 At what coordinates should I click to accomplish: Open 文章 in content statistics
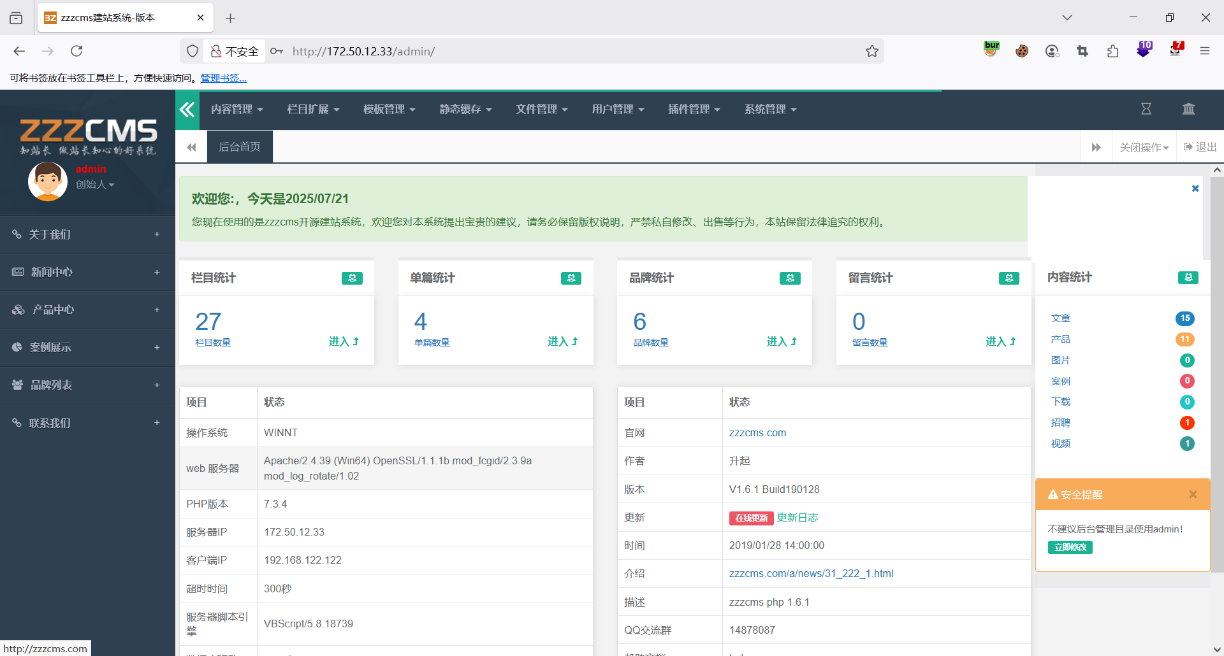1061,318
